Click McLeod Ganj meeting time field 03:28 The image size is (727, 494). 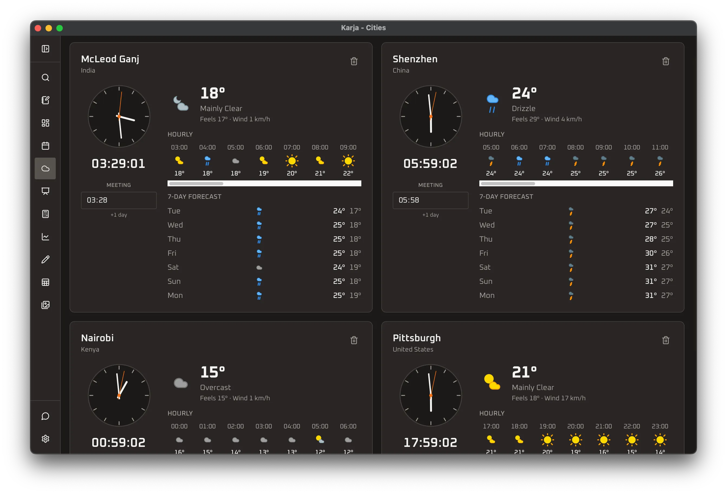coord(119,200)
